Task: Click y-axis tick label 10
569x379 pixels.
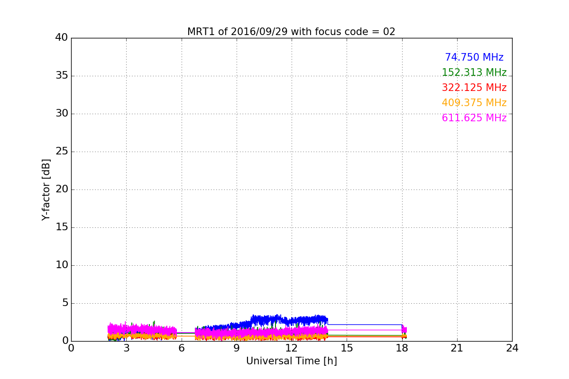Action: point(62,265)
